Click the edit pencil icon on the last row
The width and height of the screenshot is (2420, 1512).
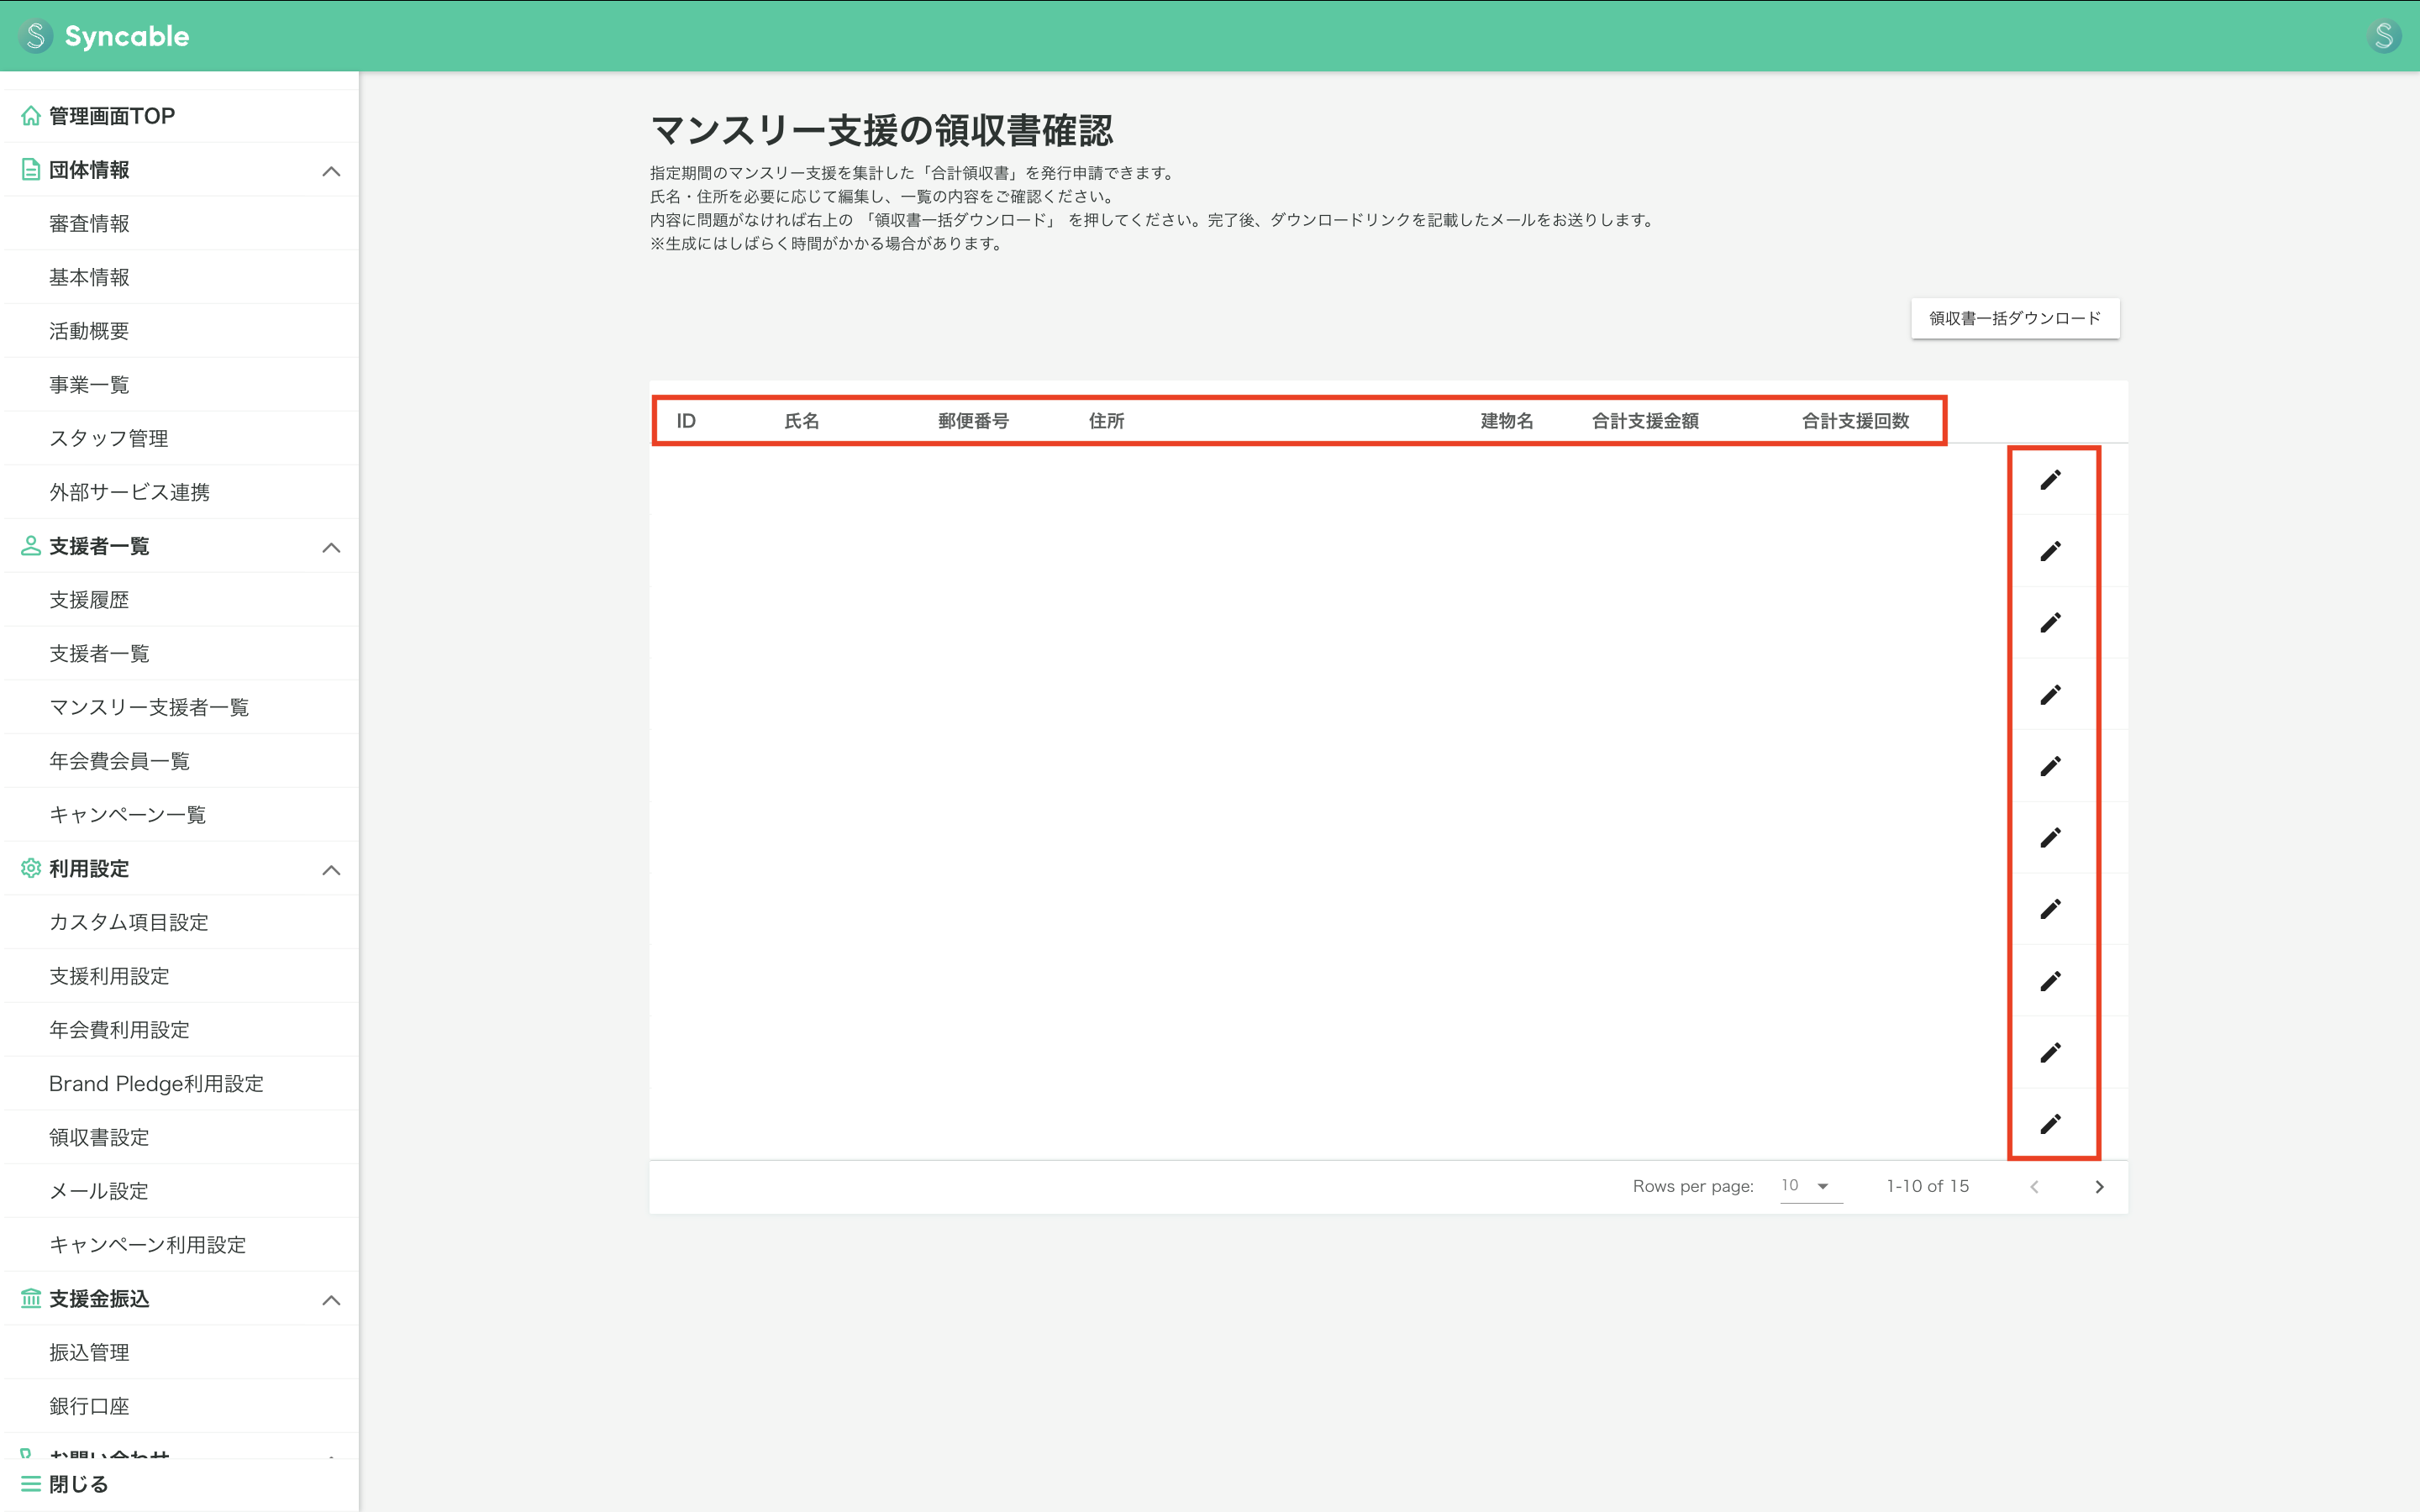click(2052, 1123)
